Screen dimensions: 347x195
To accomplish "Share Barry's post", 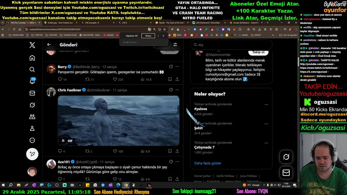I will (177, 79).
